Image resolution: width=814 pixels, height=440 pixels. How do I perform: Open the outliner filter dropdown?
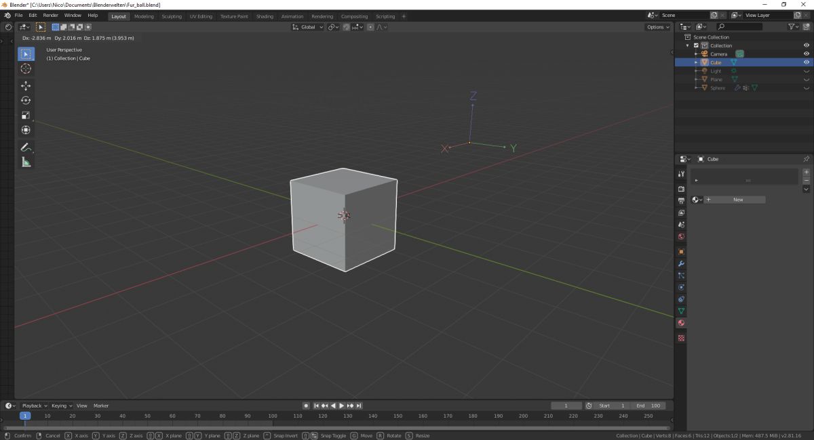click(794, 27)
